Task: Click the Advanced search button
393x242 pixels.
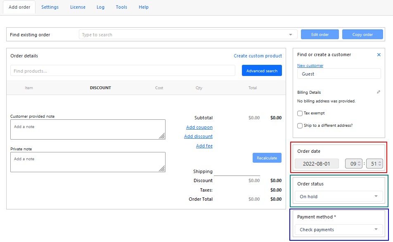Action: 262,71
